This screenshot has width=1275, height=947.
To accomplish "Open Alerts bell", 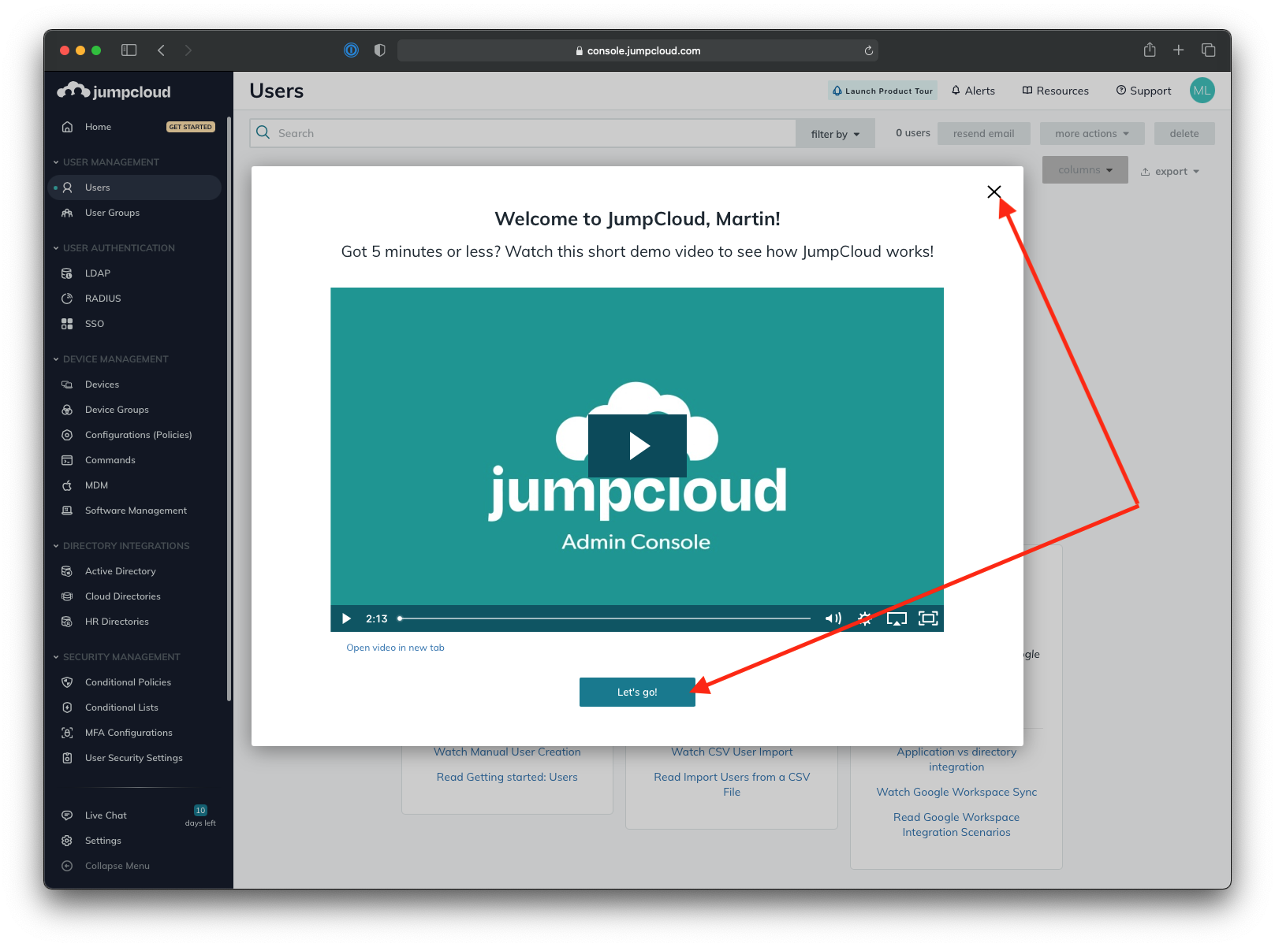I will [973, 91].
